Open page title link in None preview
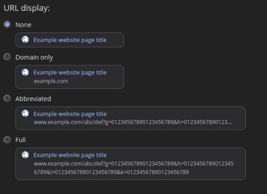Screen dimensions: 267x194 70,40
